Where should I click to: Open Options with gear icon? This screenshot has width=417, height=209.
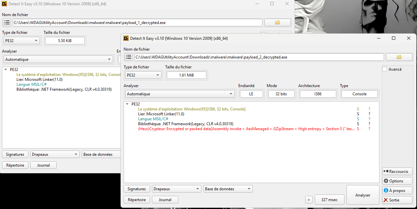pos(397,181)
